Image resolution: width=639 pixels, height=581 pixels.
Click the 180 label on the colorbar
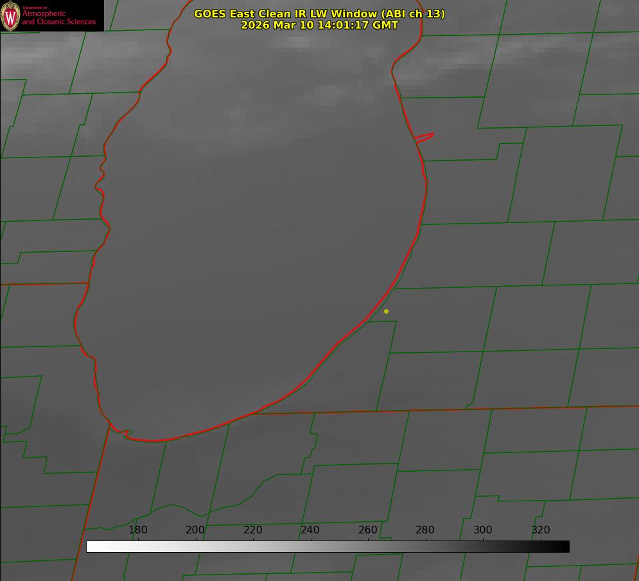pyautogui.click(x=138, y=530)
